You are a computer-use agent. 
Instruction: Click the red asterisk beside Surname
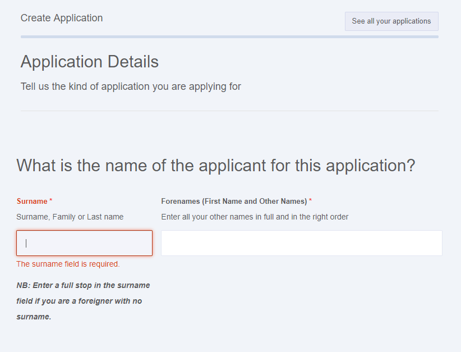click(51, 200)
